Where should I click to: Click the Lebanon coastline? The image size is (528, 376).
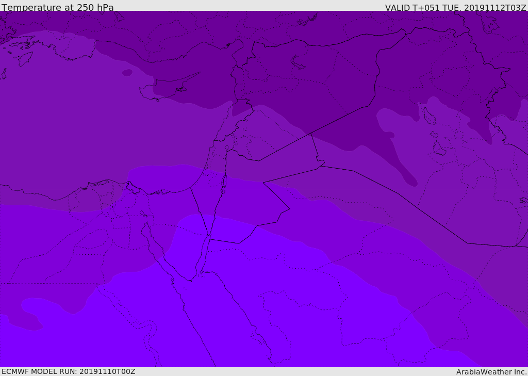225,121
